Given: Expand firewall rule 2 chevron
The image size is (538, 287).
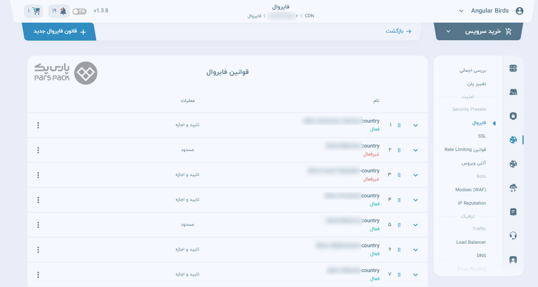Looking at the screenshot, I should pos(415,150).
